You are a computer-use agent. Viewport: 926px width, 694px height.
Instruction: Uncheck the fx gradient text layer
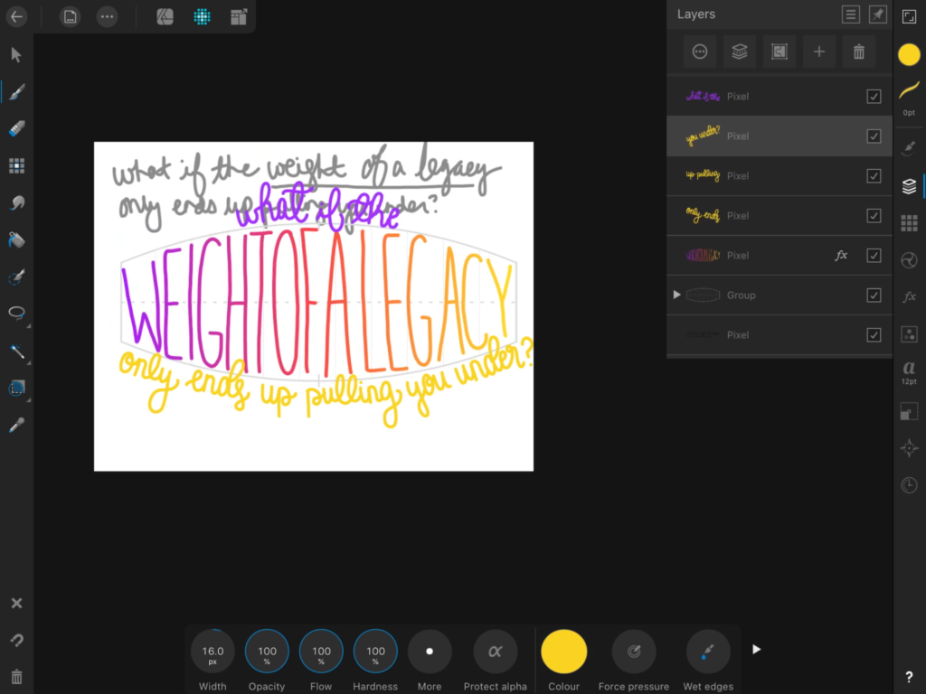(874, 256)
